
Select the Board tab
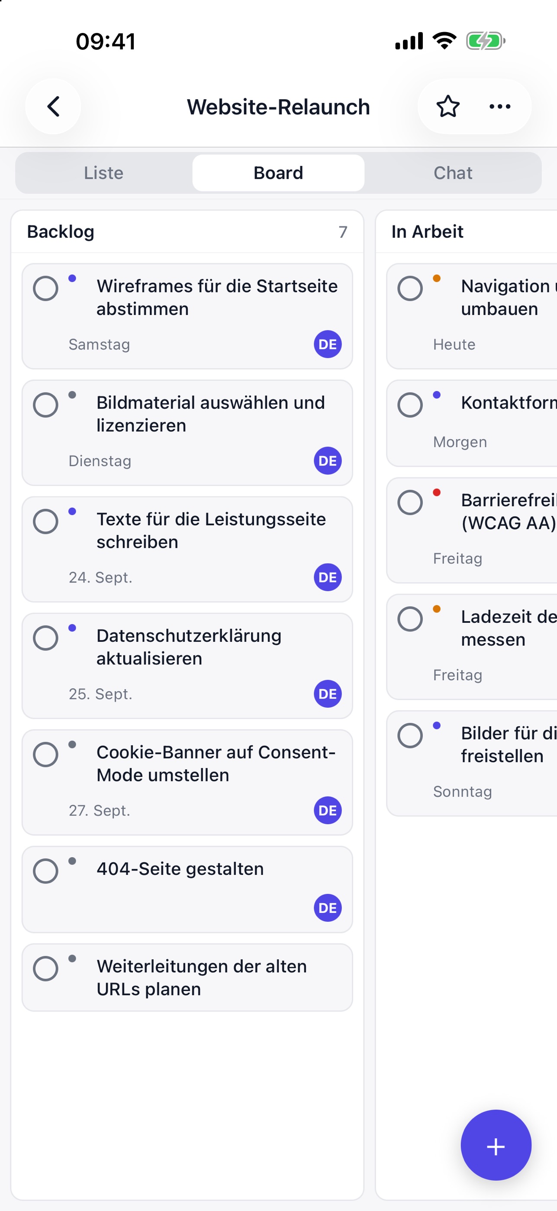click(279, 173)
